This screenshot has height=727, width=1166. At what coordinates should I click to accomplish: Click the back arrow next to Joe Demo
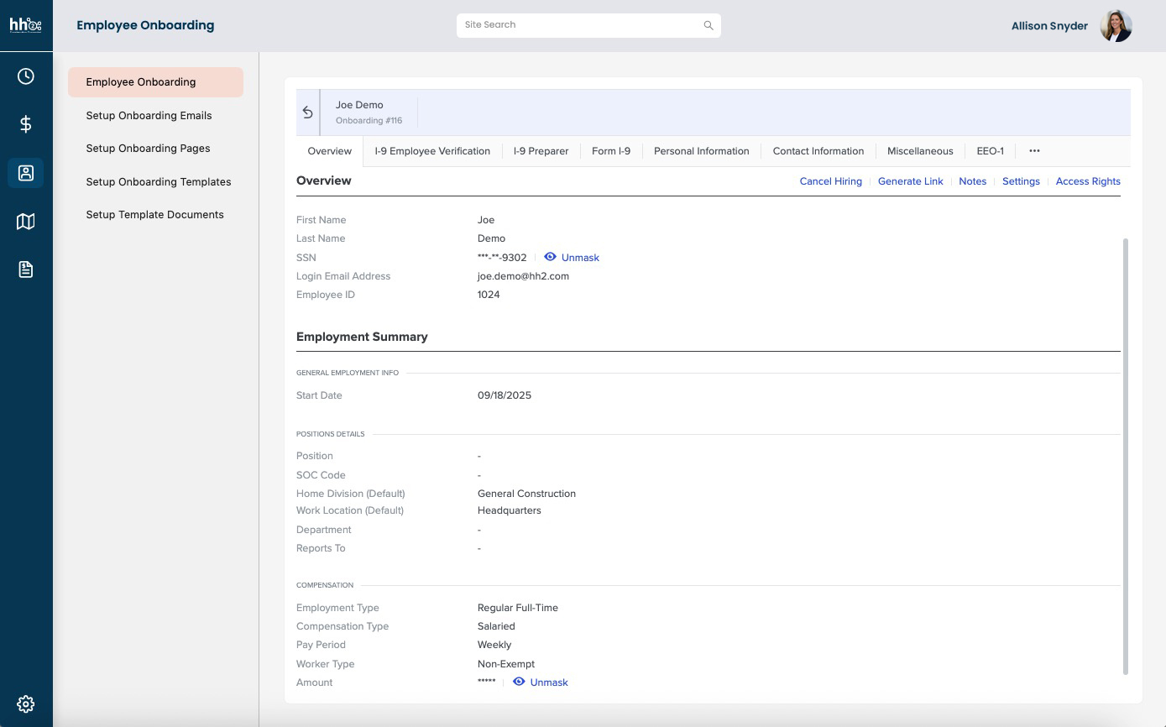(x=307, y=111)
